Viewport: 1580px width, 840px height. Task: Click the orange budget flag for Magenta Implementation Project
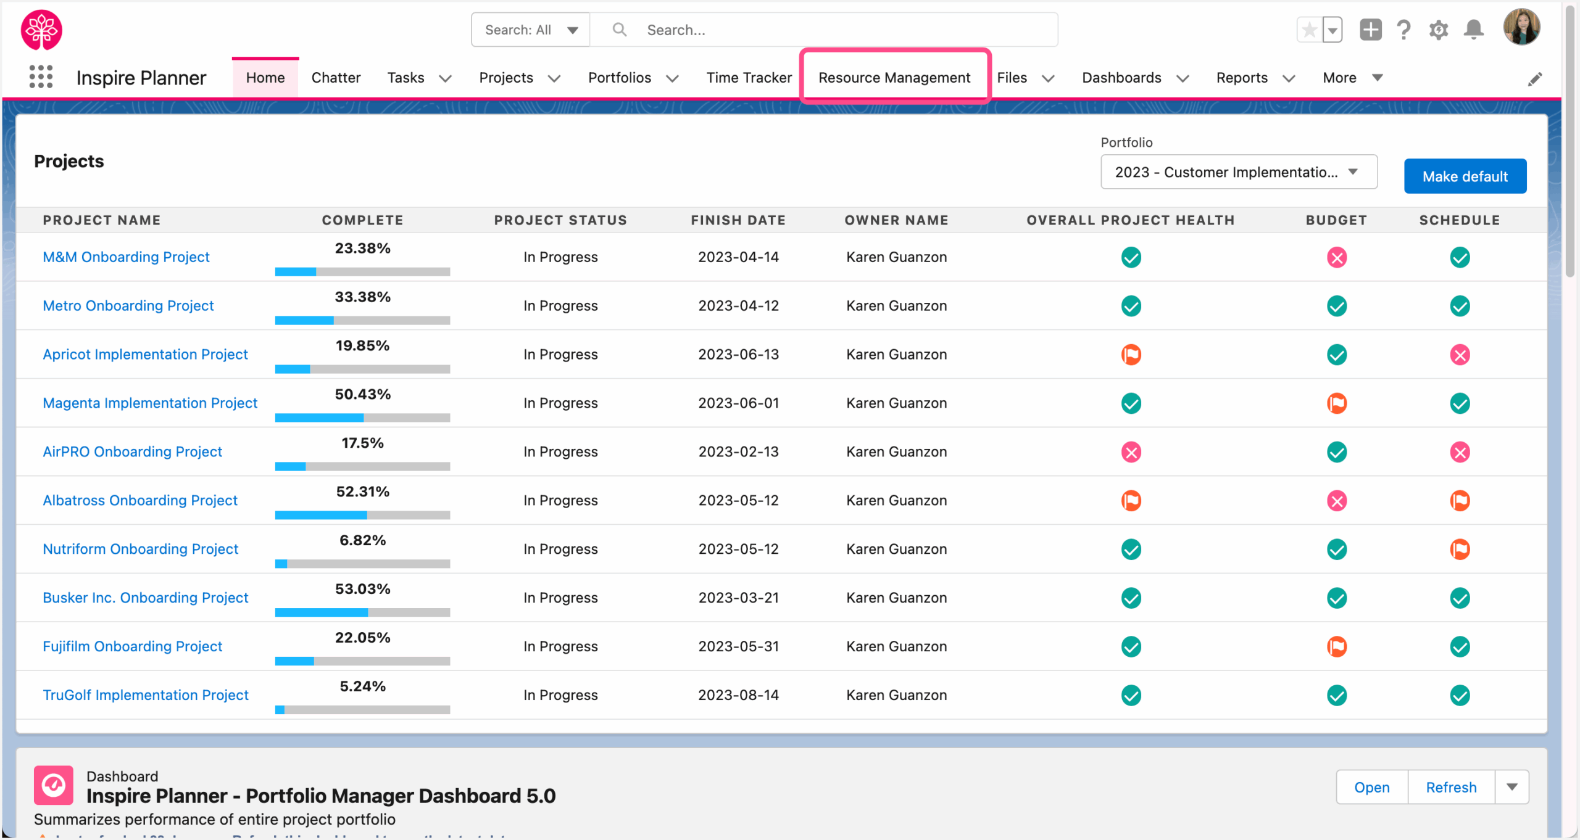click(x=1337, y=403)
